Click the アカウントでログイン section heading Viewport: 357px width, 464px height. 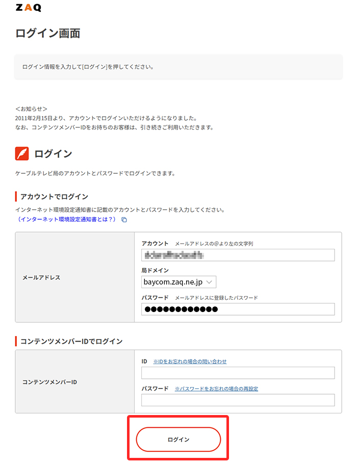coord(54,196)
